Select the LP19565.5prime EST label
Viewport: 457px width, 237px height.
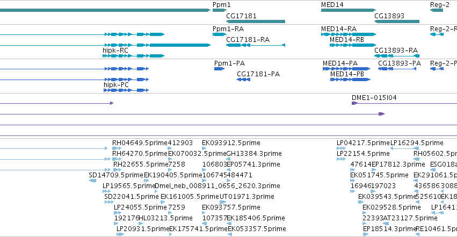[128, 186]
